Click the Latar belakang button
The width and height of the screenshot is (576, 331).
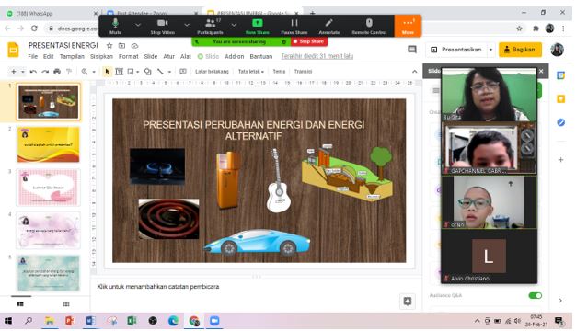(212, 72)
